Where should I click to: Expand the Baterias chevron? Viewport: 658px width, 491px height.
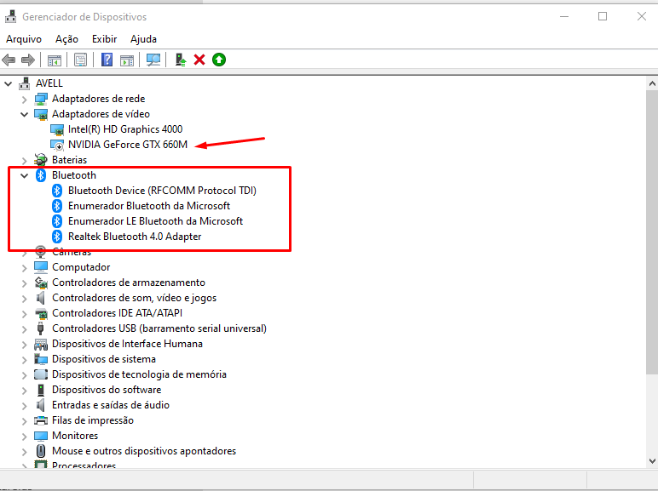pyautogui.click(x=25, y=161)
